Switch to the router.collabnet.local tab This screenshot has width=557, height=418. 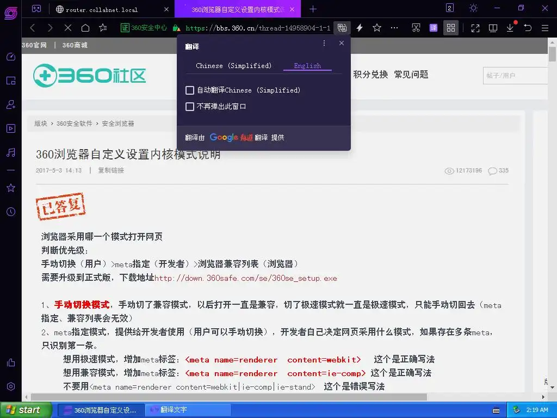pos(102,10)
